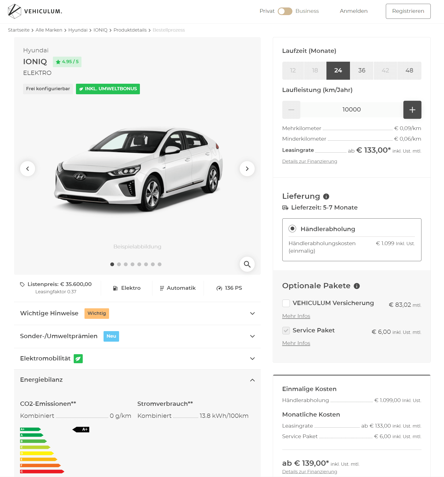Collapse the Energiebilanz section
444x477 pixels.
[137, 380]
